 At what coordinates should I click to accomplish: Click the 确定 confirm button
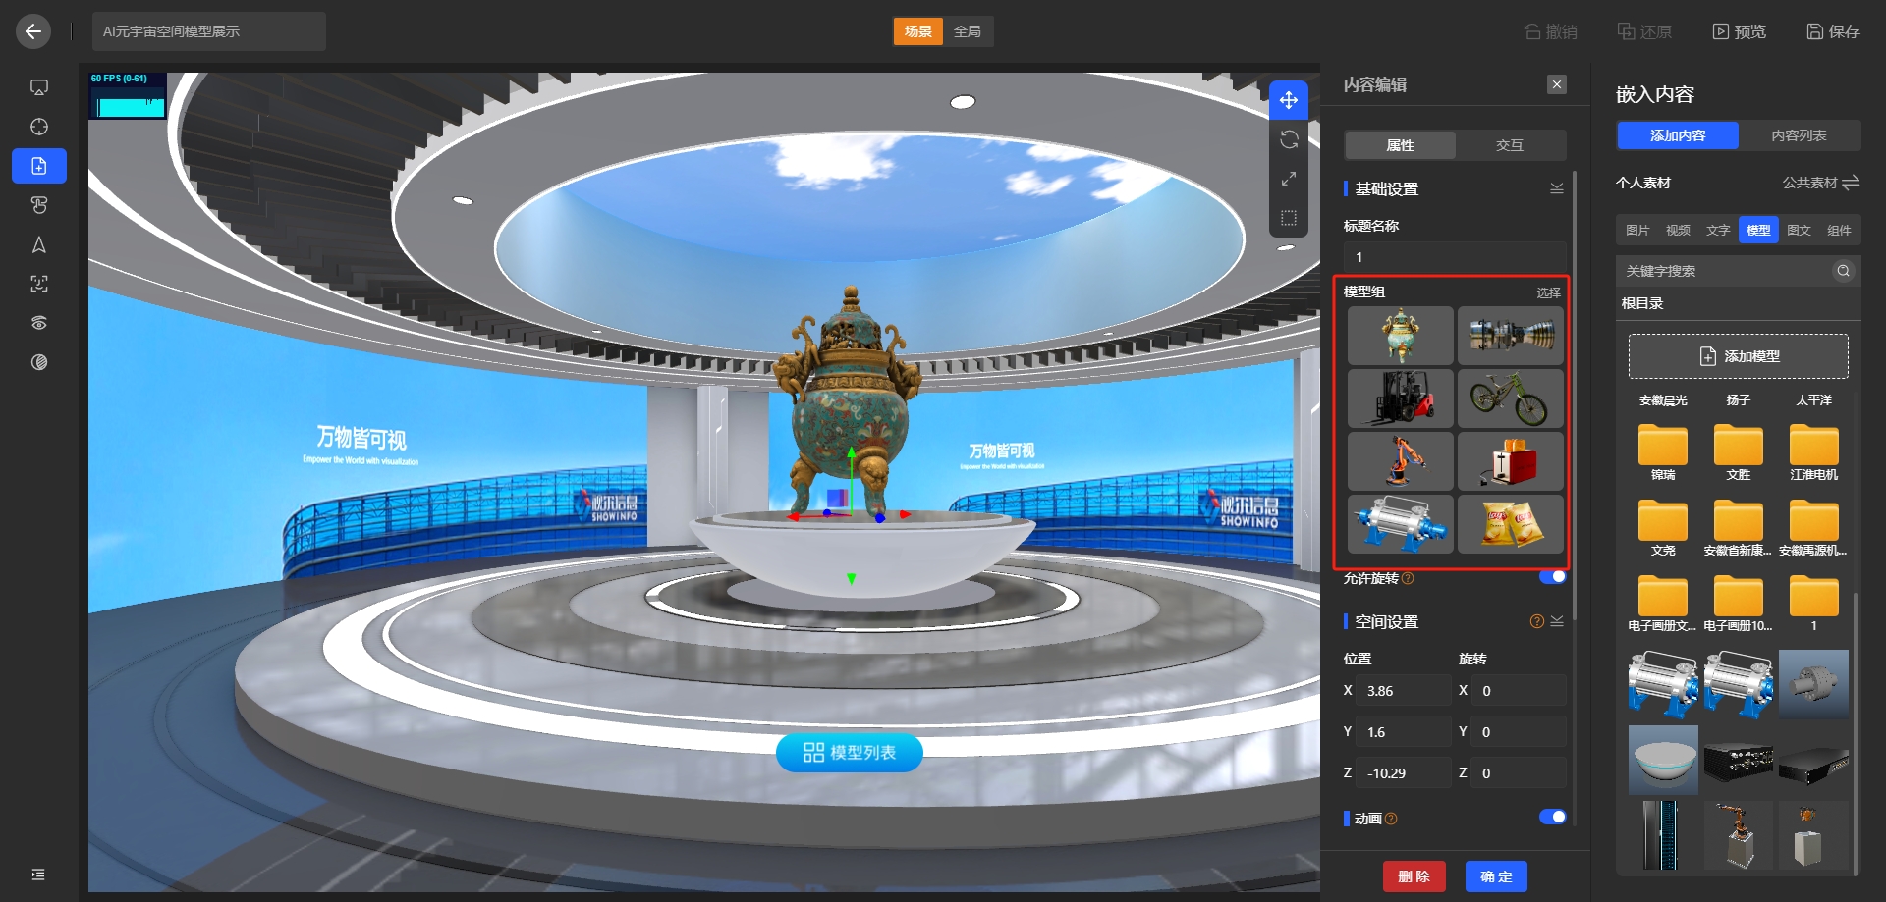pos(1494,875)
